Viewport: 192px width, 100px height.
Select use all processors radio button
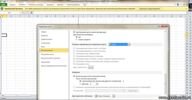coord(80,81)
